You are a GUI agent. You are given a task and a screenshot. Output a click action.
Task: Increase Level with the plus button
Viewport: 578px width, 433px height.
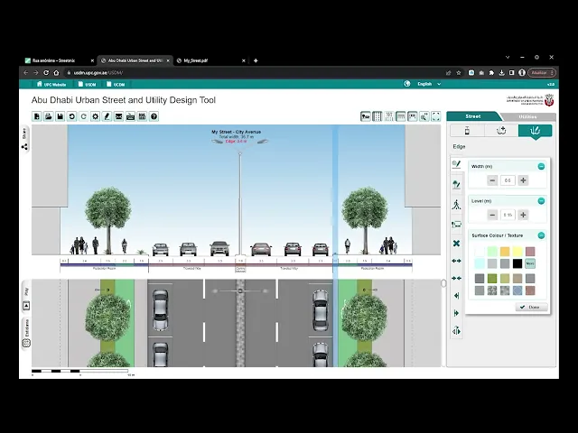(523, 215)
